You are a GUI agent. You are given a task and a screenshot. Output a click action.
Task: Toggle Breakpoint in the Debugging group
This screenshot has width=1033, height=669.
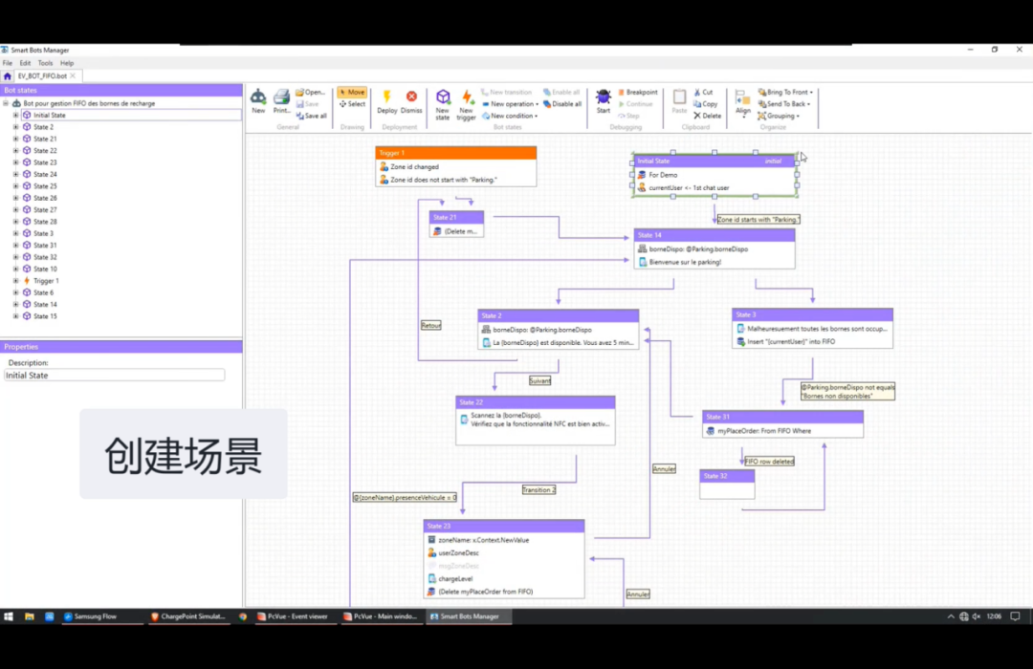(637, 92)
